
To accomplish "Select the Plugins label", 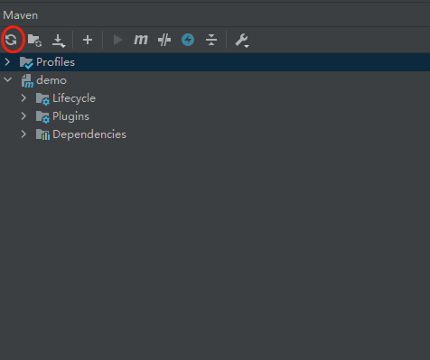I will [70, 116].
